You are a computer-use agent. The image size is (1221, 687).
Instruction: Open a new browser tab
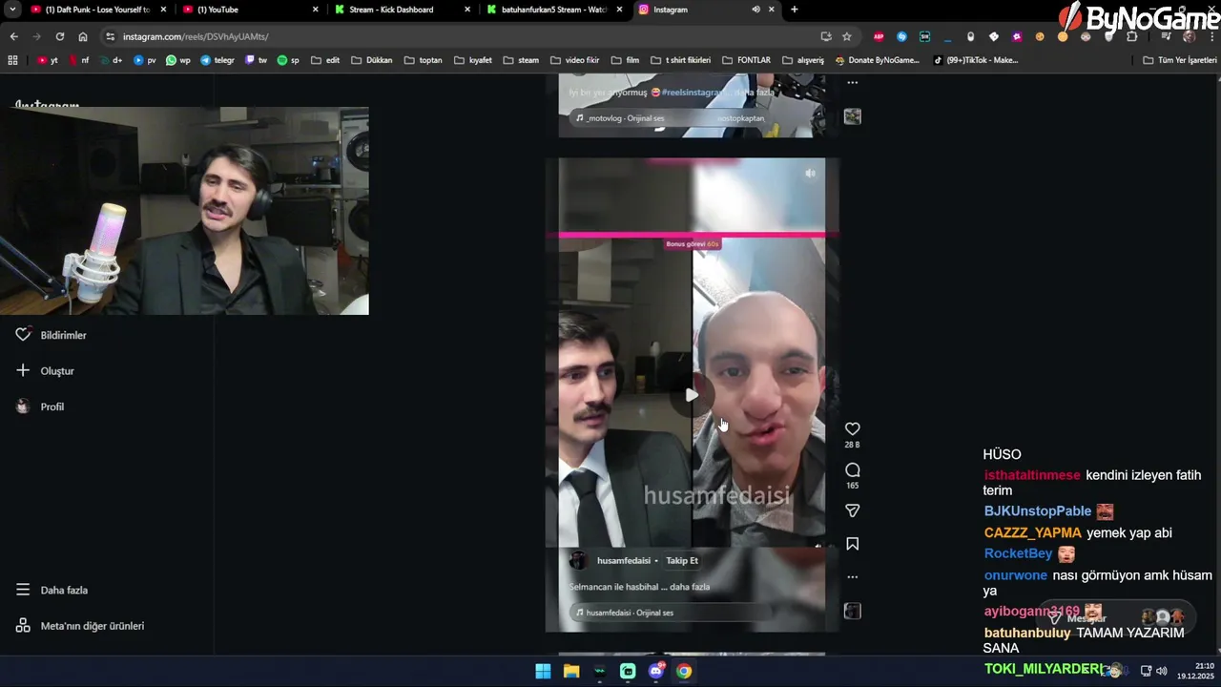point(795,10)
